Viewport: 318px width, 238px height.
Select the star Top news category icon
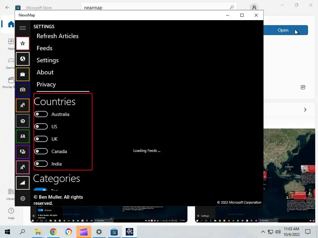click(22, 43)
